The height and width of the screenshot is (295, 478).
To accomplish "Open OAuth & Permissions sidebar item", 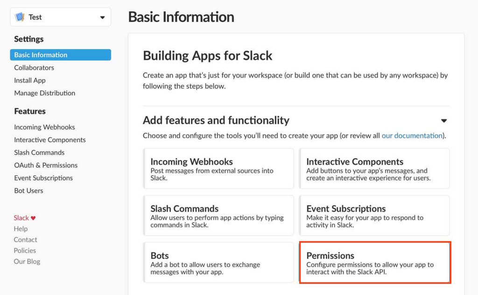I will [46, 165].
